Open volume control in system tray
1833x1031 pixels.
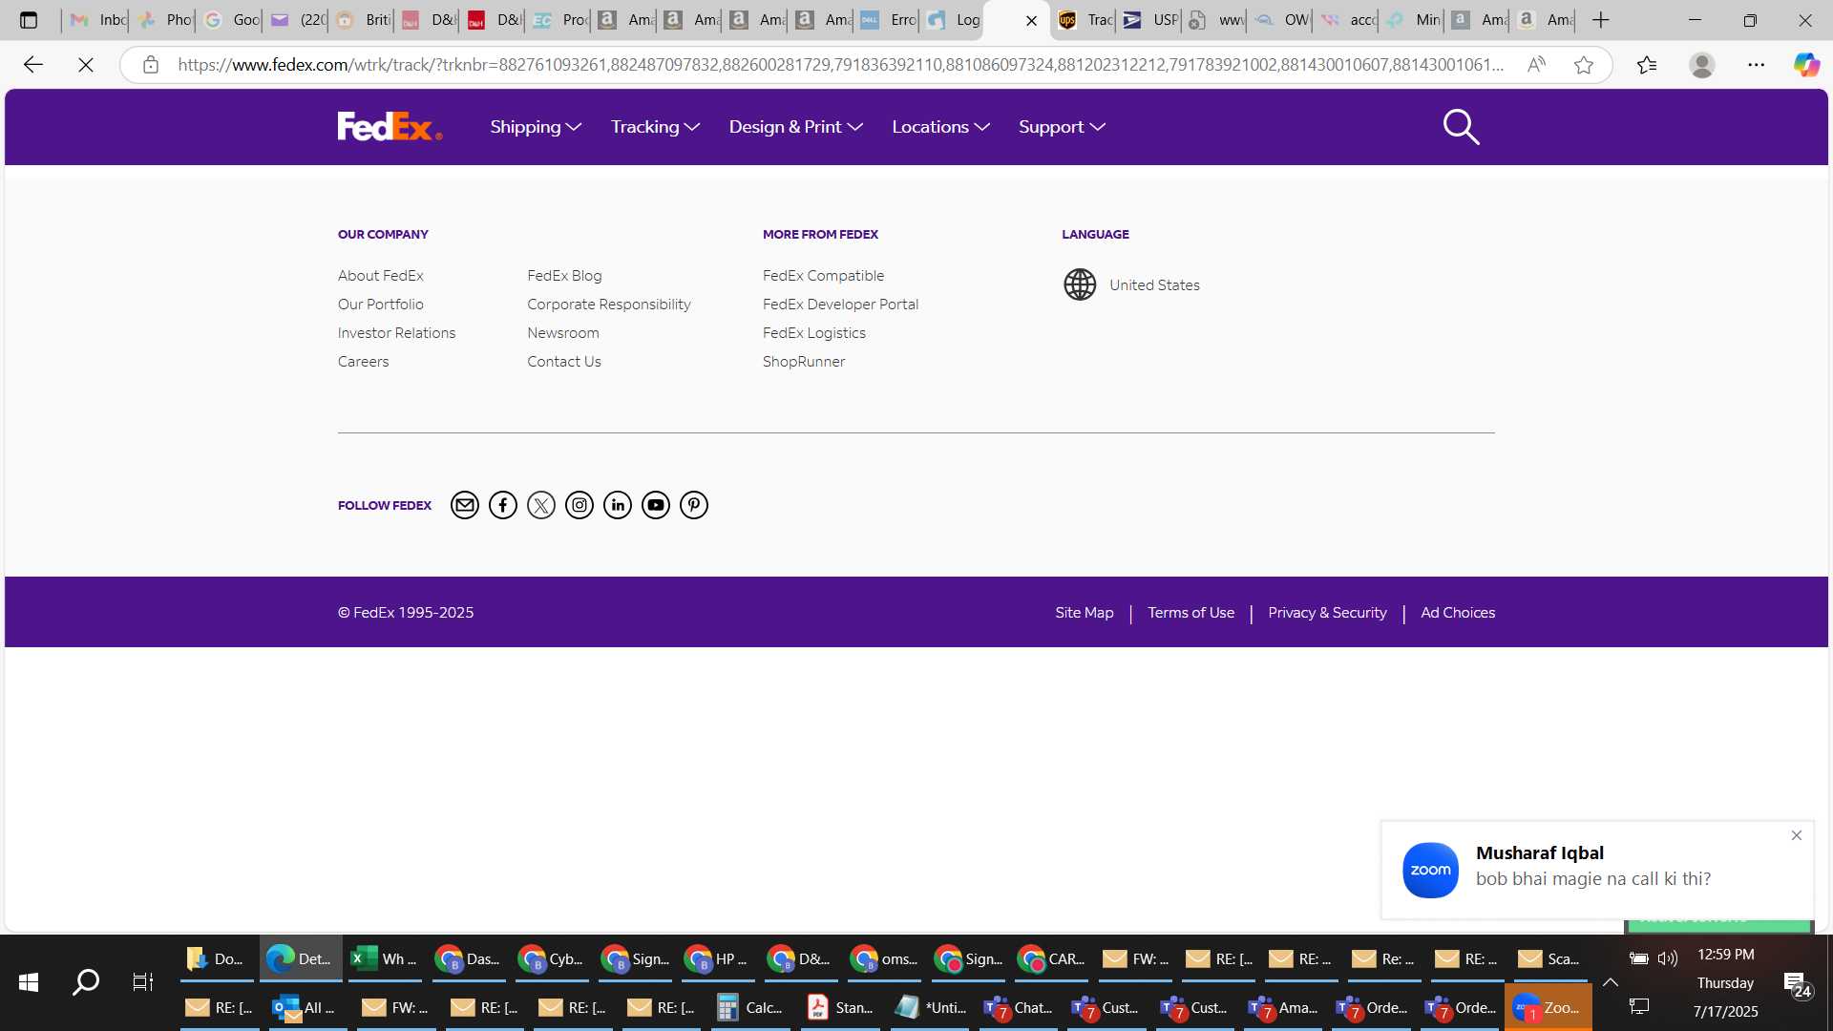pyautogui.click(x=1668, y=957)
